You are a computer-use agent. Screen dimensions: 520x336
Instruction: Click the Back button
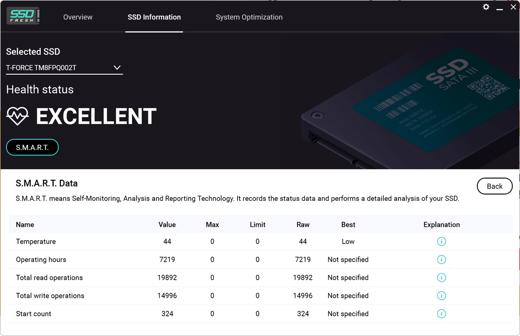495,186
